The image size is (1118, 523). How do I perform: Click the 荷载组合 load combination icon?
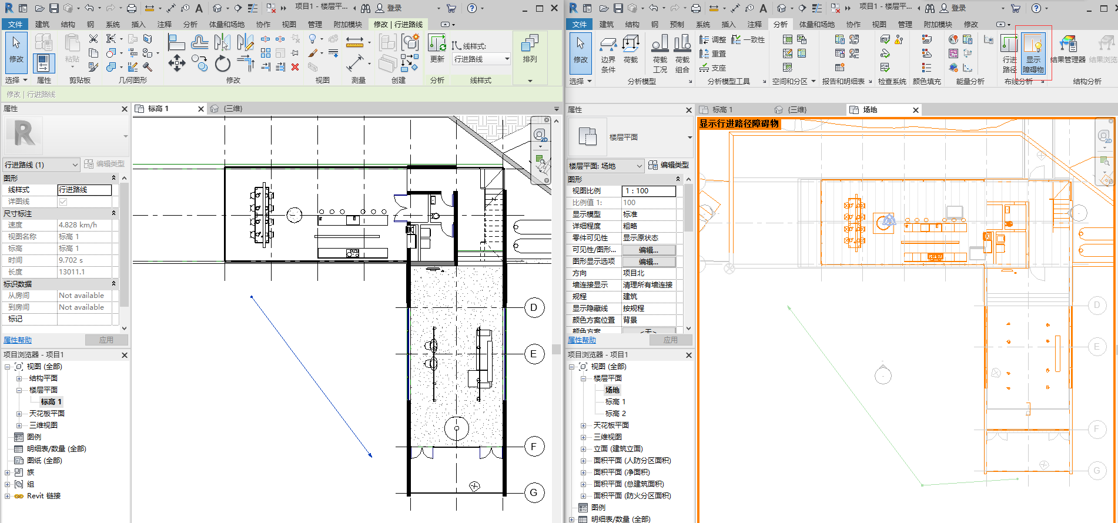tap(682, 54)
